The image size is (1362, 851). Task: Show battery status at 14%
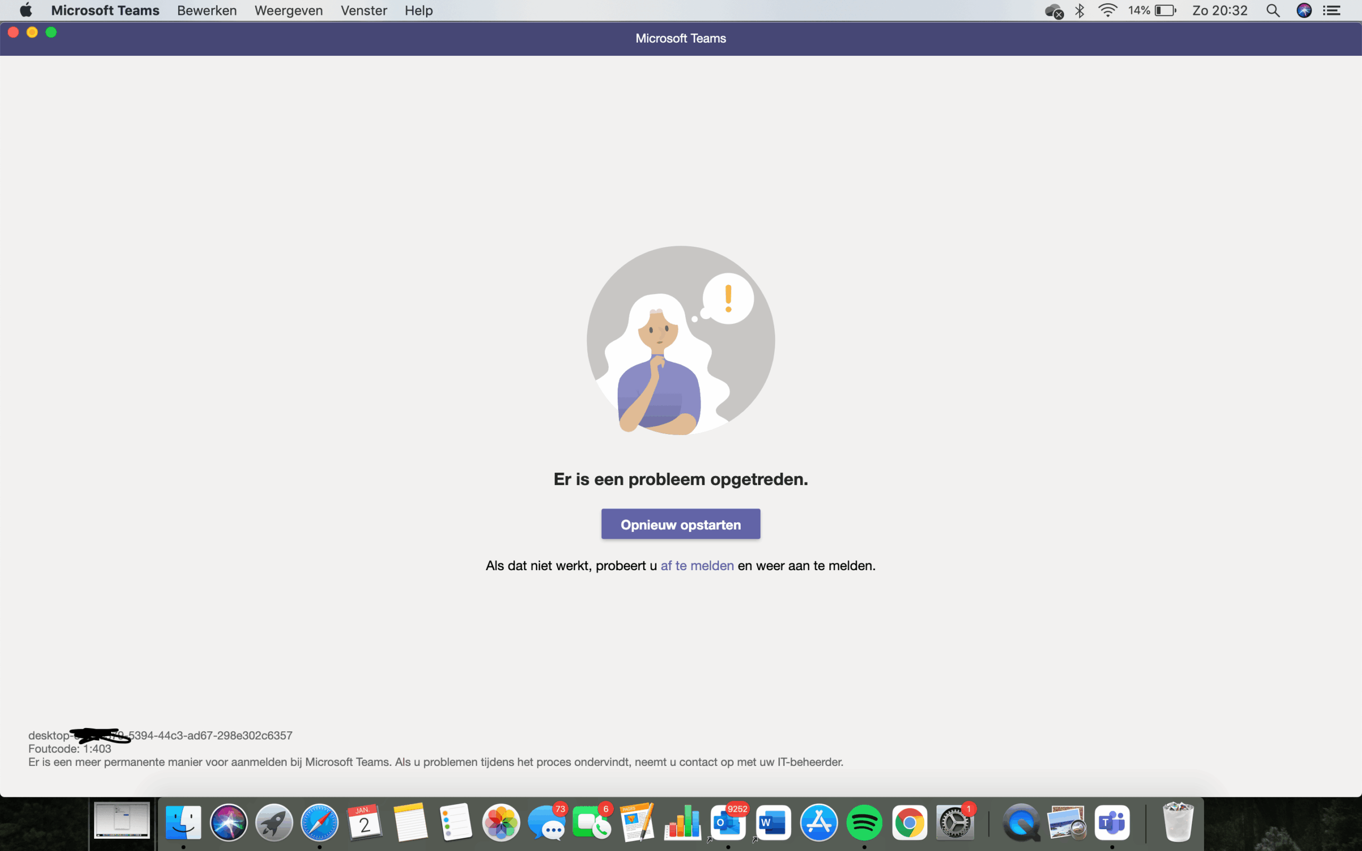coord(1152,10)
